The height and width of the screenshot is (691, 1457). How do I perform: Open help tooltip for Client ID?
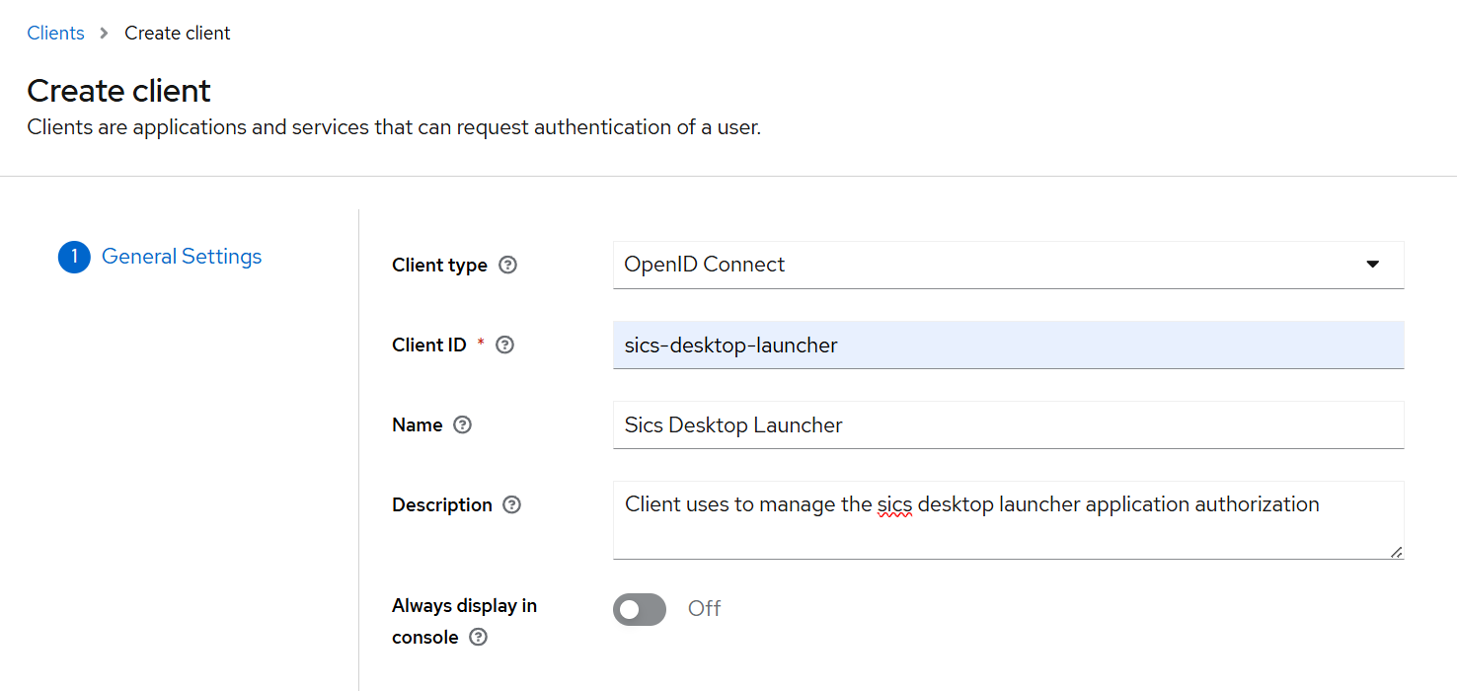(x=504, y=345)
